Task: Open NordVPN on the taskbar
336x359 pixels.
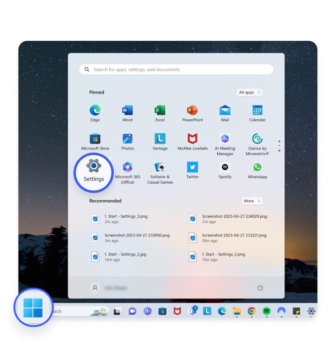Action: coord(281,311)
